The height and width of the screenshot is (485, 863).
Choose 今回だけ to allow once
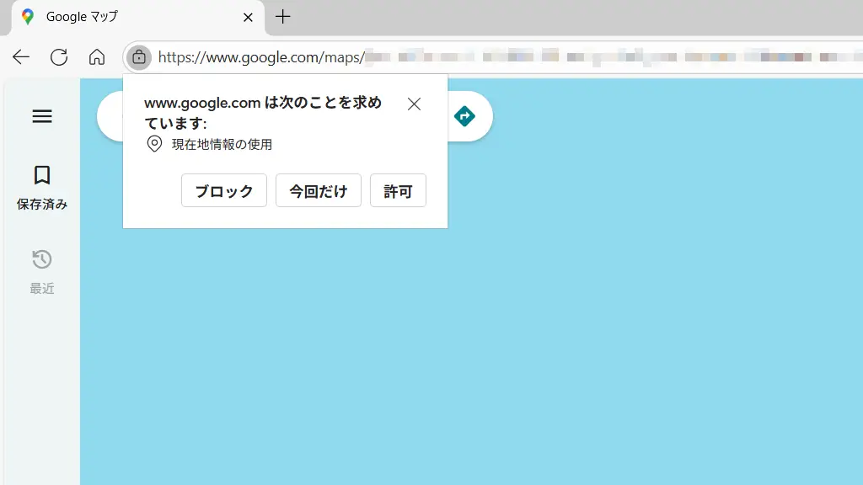click(x=319, y=191)
